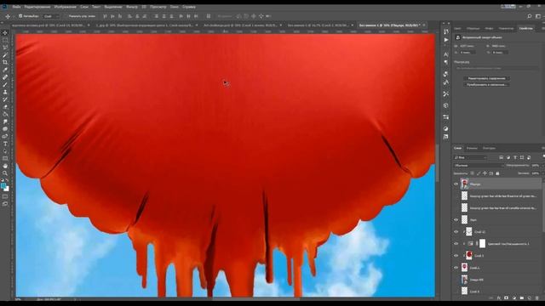Open the layer filter kind dropdown

point(470,157)
